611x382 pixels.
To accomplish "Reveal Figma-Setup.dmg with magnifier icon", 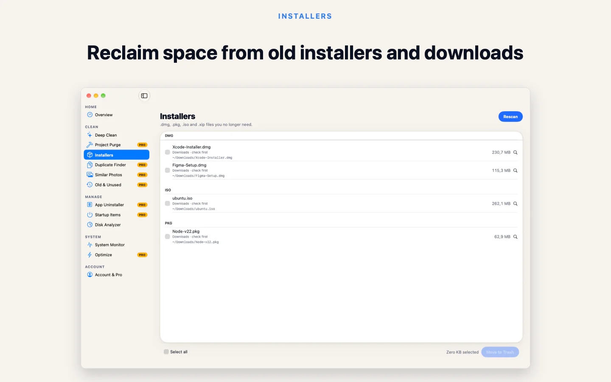I will [x=516, y=171].
